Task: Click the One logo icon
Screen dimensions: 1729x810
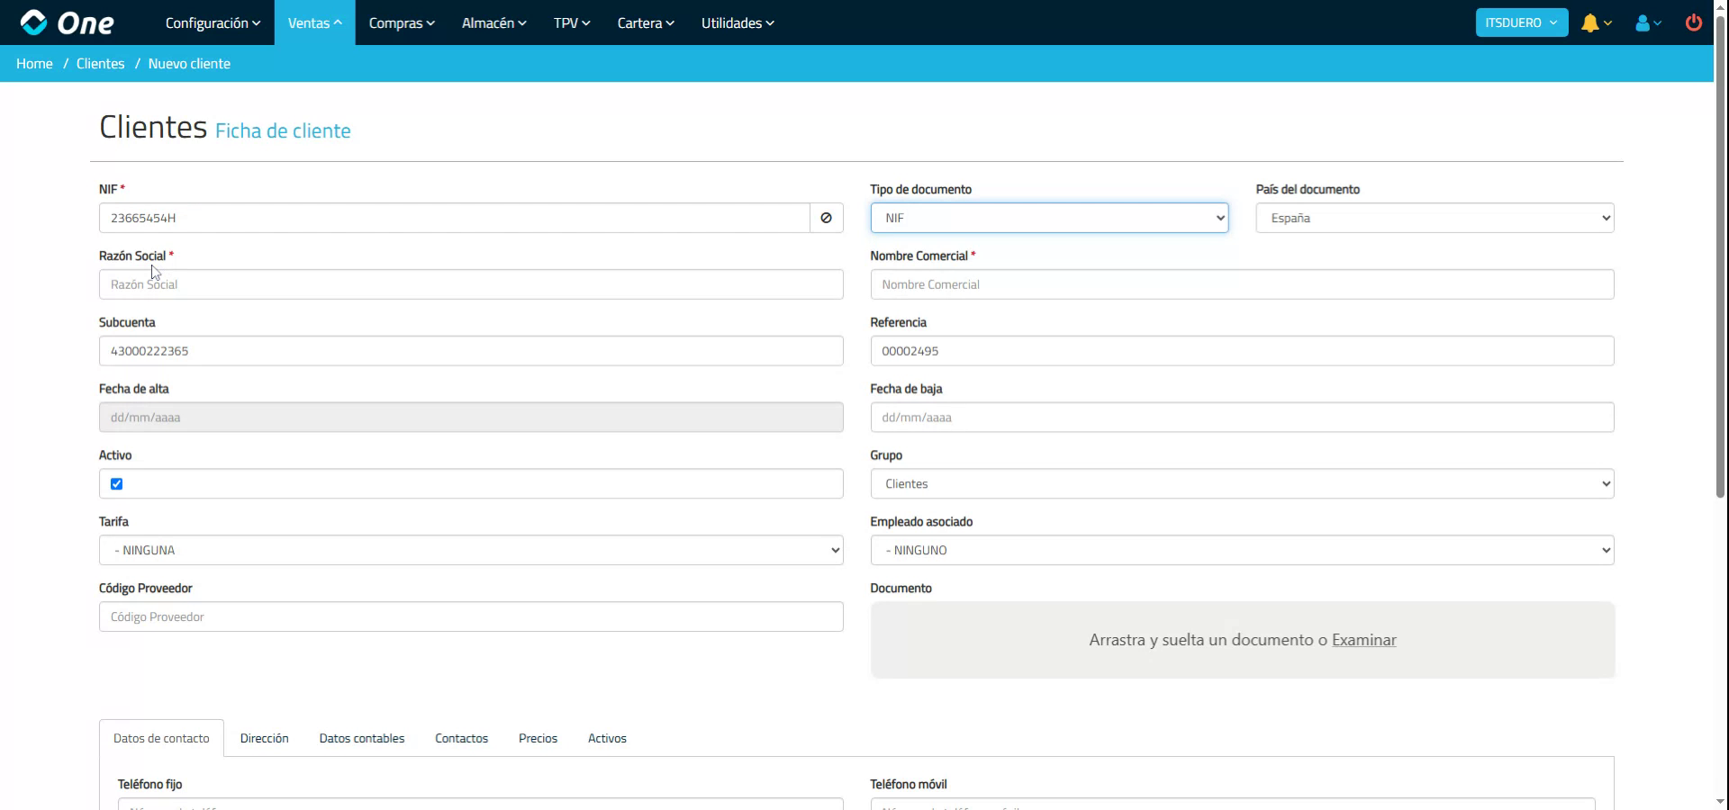Action: tap(33, 22)
